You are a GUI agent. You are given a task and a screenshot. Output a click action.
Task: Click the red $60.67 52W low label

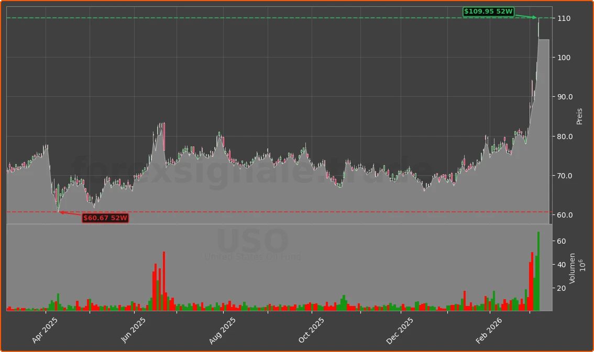pyautogui.click(x=105, y=218)
